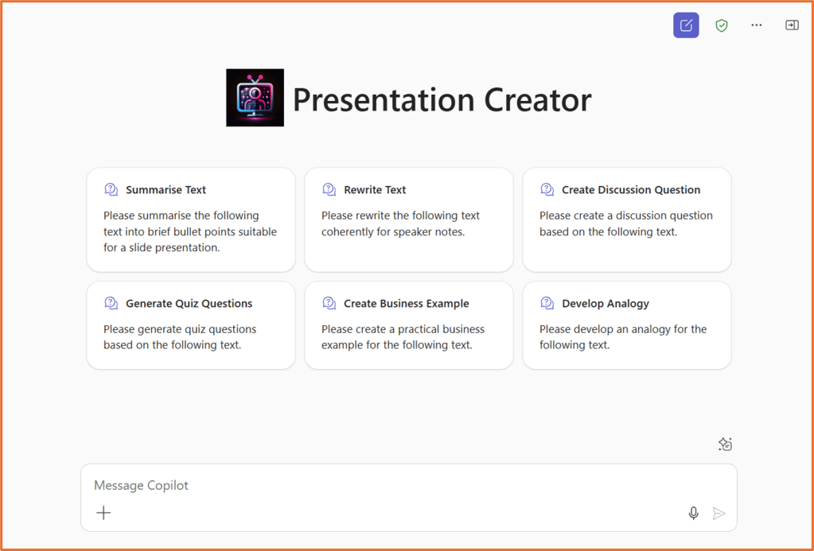Click the microphone voice input icon

(x=694, y=514)
